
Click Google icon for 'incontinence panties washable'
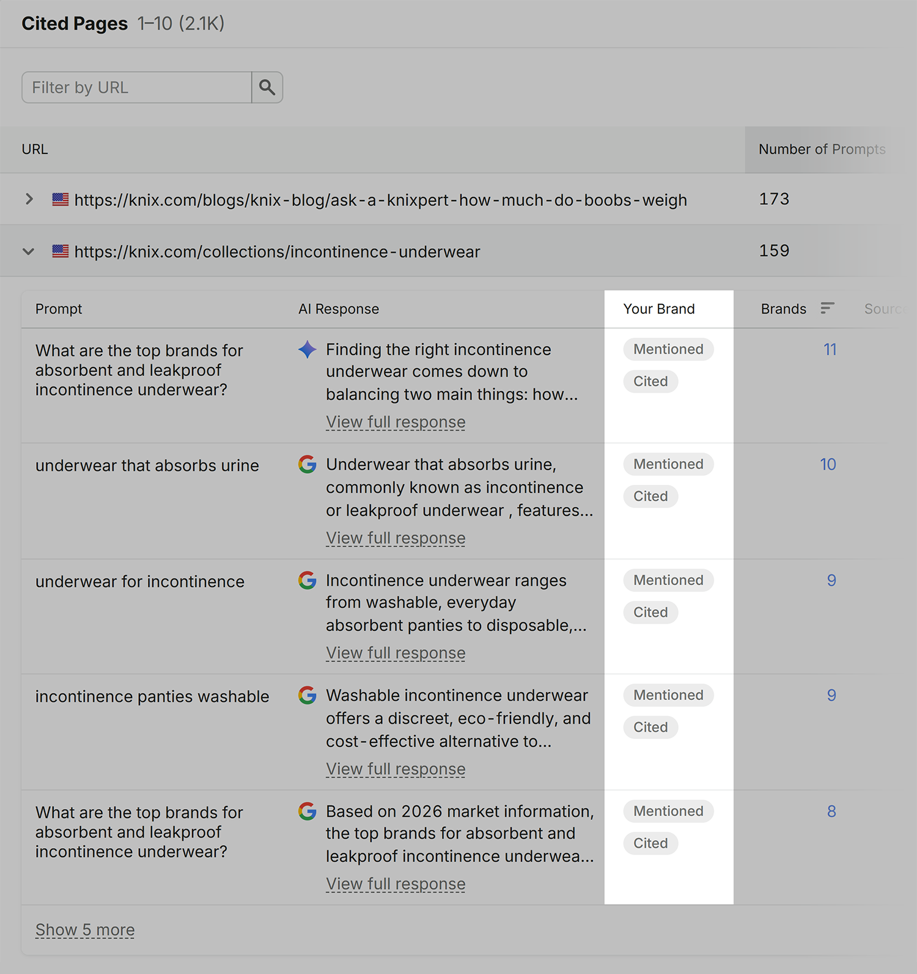point(308,695)
